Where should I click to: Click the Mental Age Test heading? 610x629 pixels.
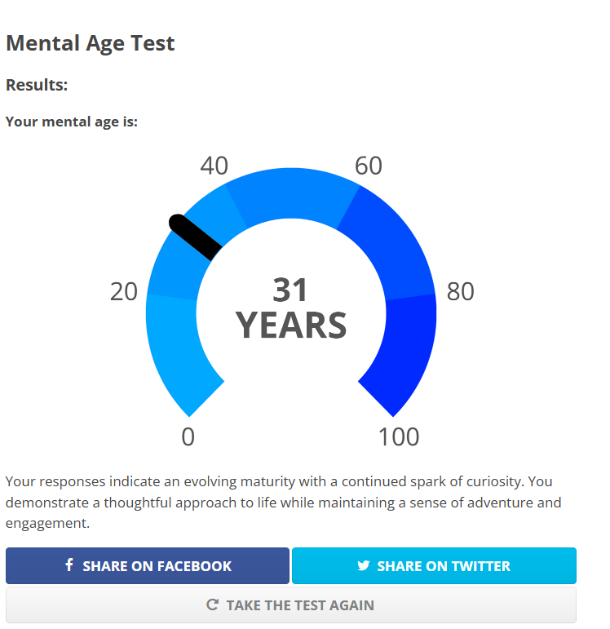[x=91, y=43]
